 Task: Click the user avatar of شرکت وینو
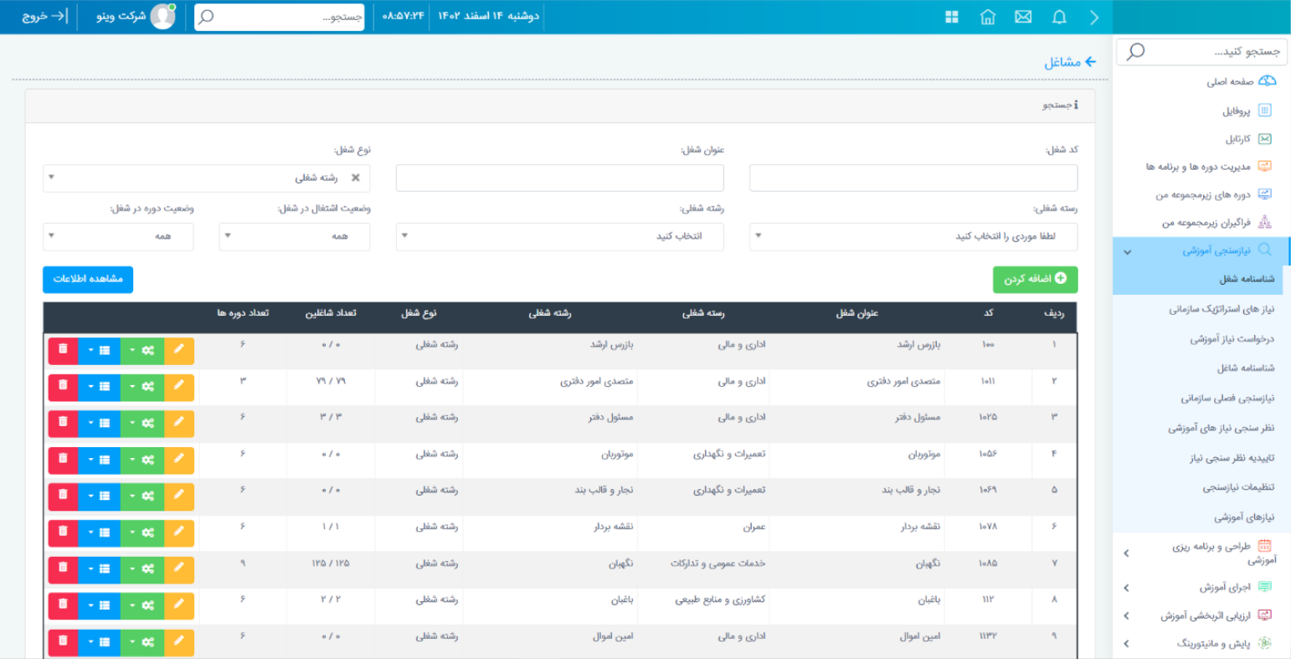[x=162, y=17]
